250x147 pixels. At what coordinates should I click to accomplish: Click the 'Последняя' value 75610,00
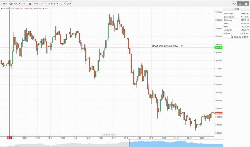coord(245,13)
